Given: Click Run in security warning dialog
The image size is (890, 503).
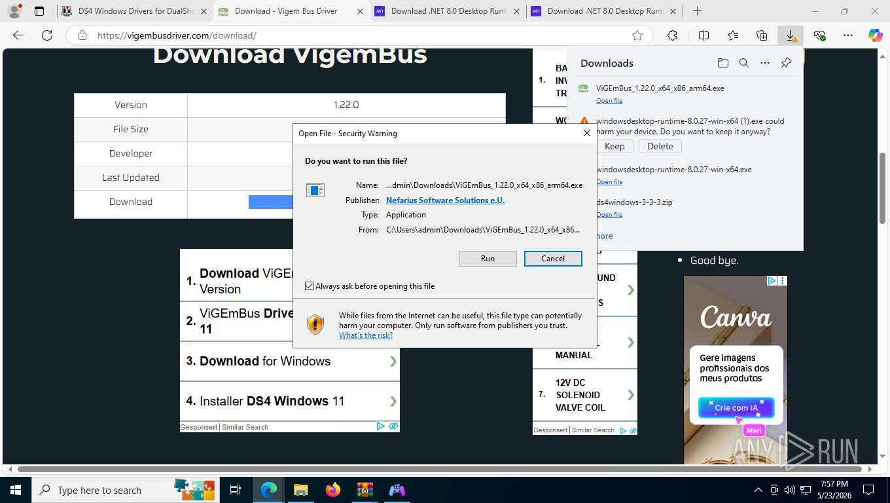Looking at the screenshot, I should click(x=488, y=259).
